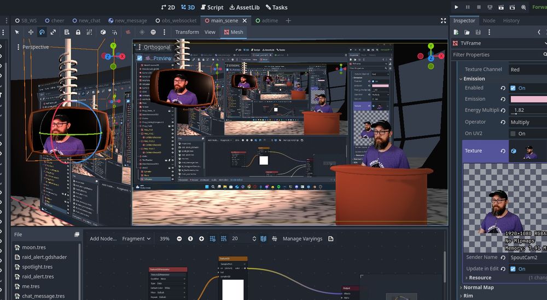
Task: Zoom in the shader graph
Action: (201, 239)
